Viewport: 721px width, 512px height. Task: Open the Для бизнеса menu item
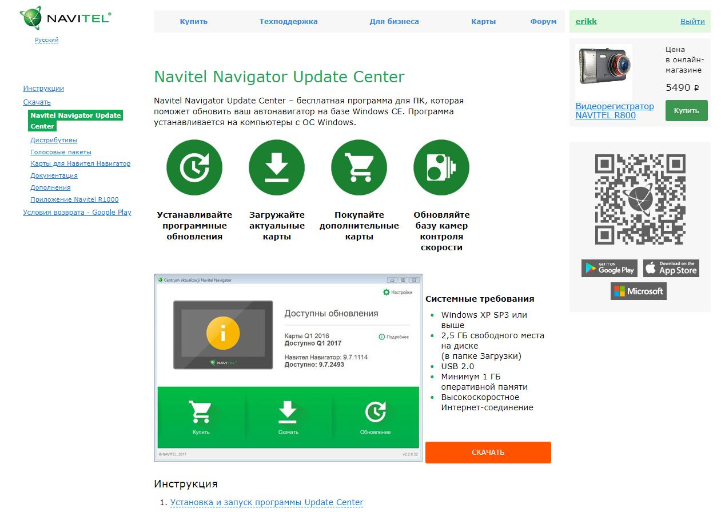394,21
